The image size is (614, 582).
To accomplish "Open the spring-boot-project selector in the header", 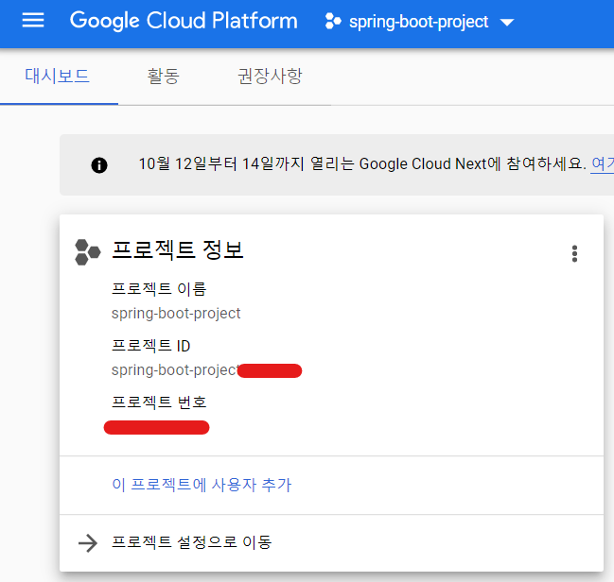I will pos(419,22).
